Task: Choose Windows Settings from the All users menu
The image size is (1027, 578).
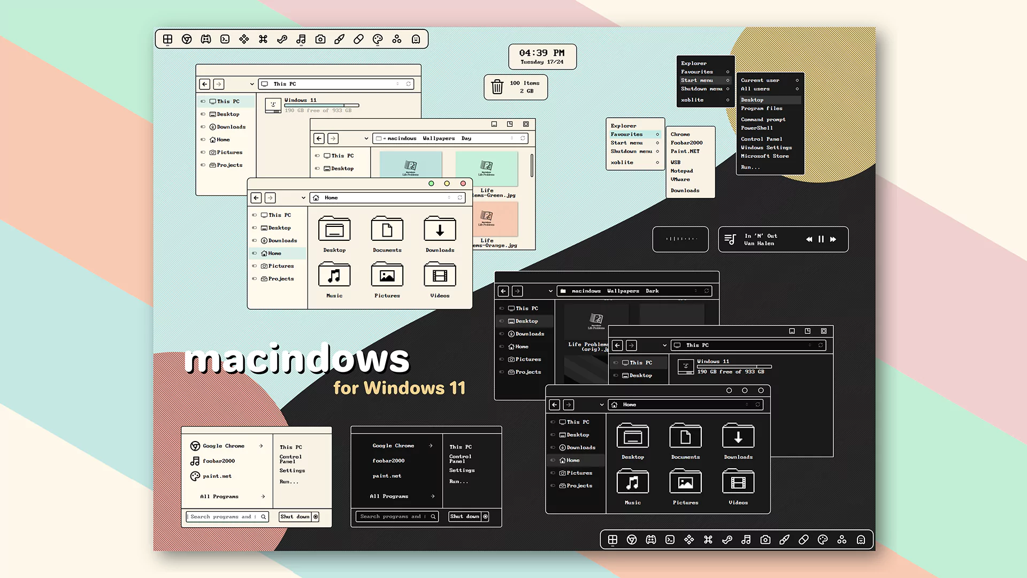Action: click(767, 147)
